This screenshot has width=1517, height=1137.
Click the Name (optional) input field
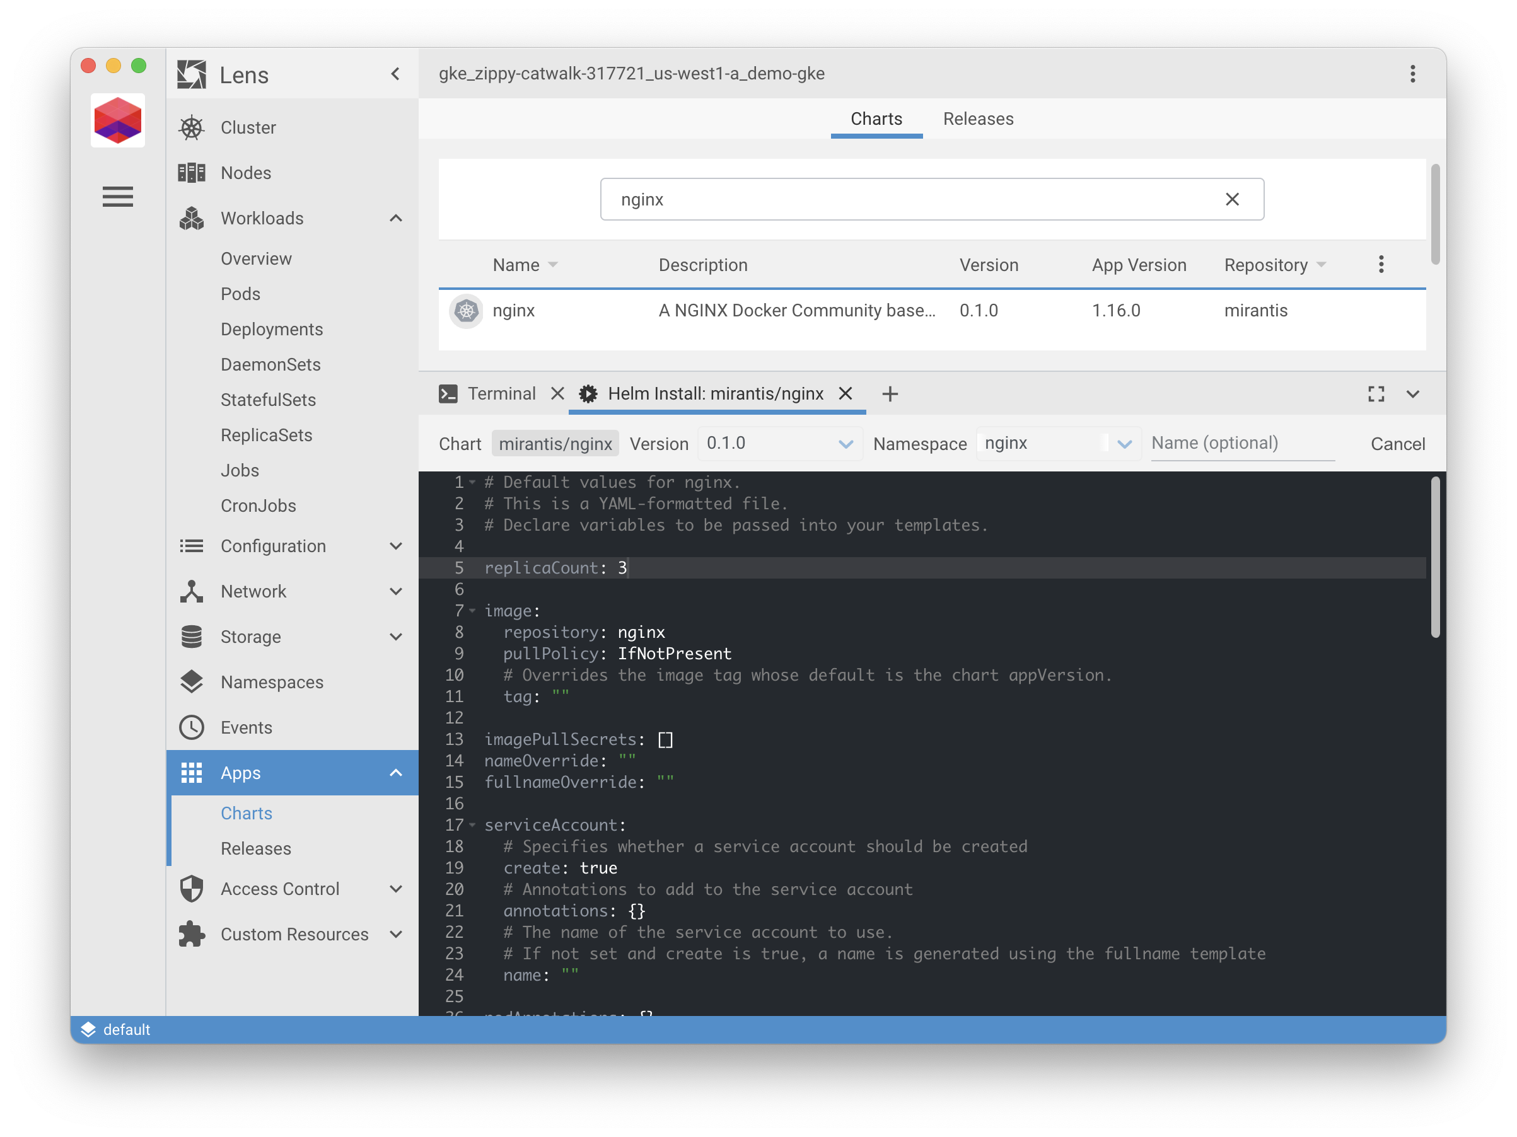tap(1241, 444)
